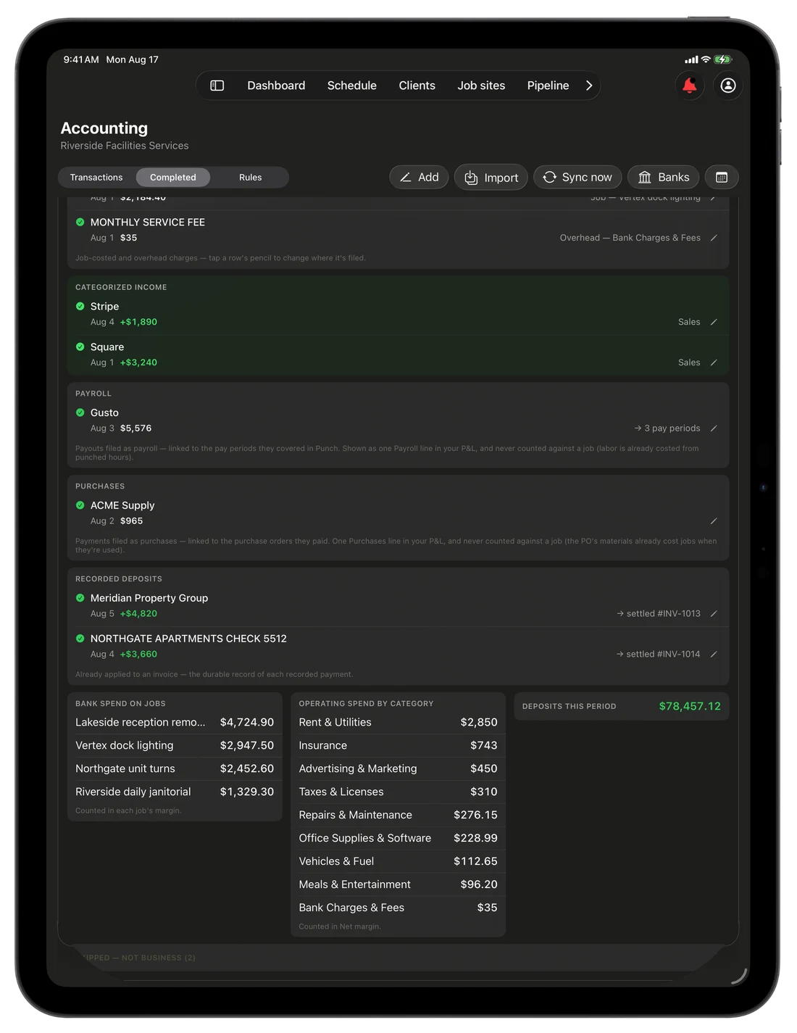The width and height of the screenshot is (797, 1033).
Task: Open the Pipeline tab
Action: click(x=548, y=86)
